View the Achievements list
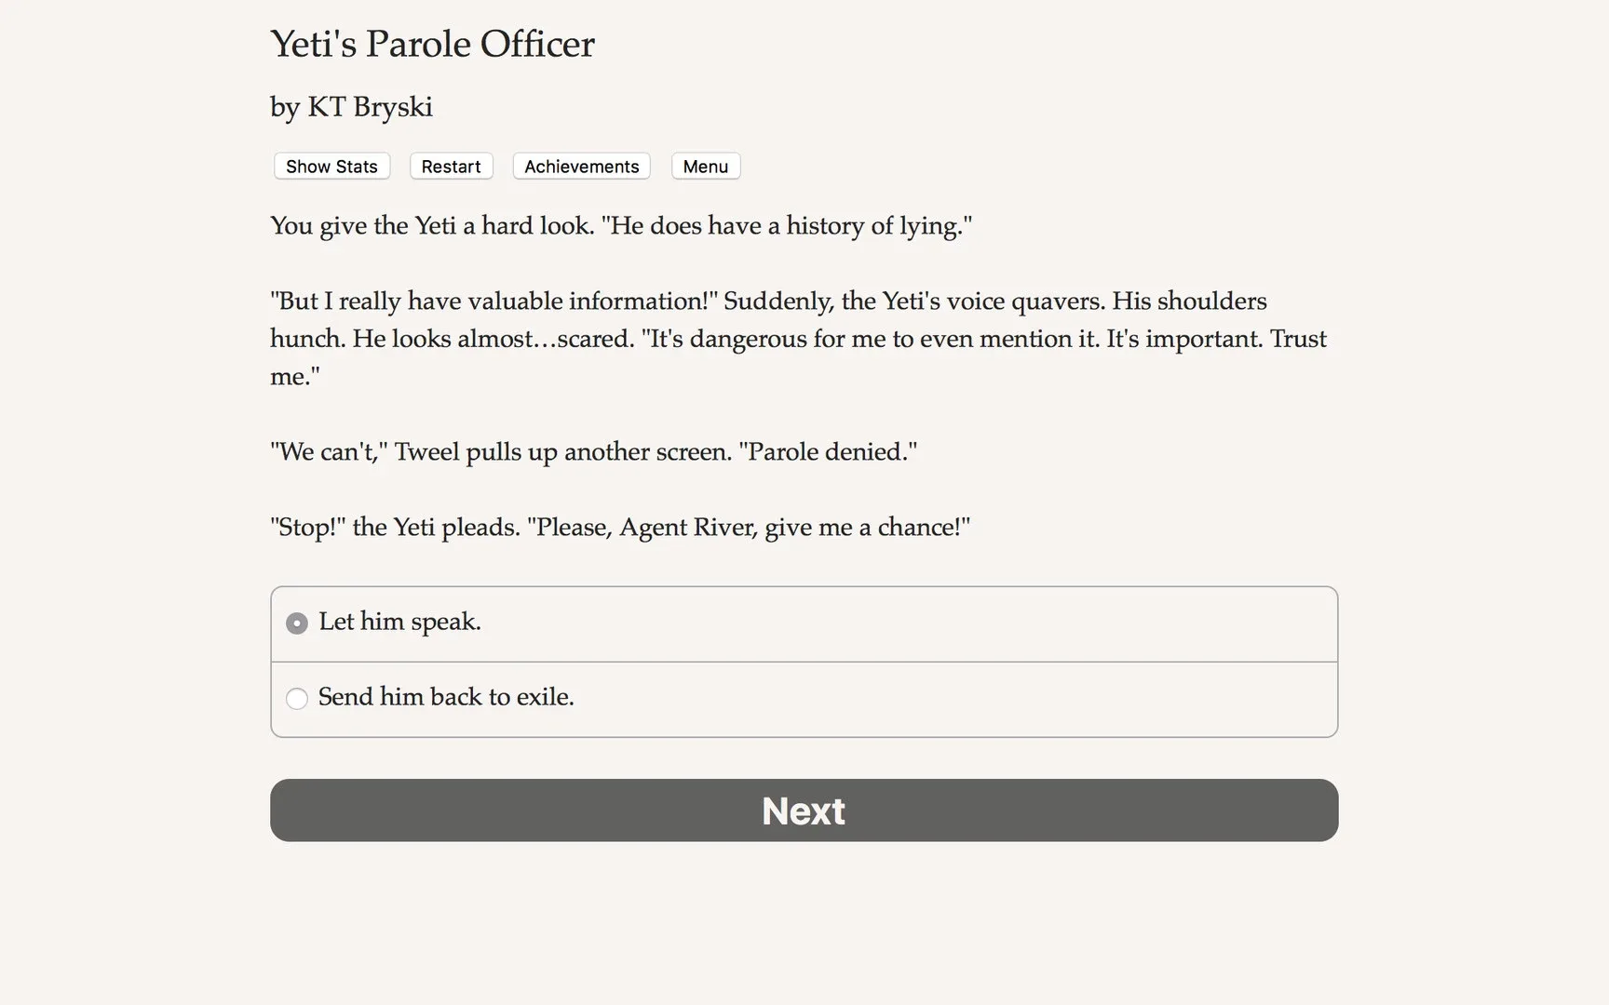The width and height of the screenshot is (1609, 1005). pyautogui.click(x=581, y=167)
